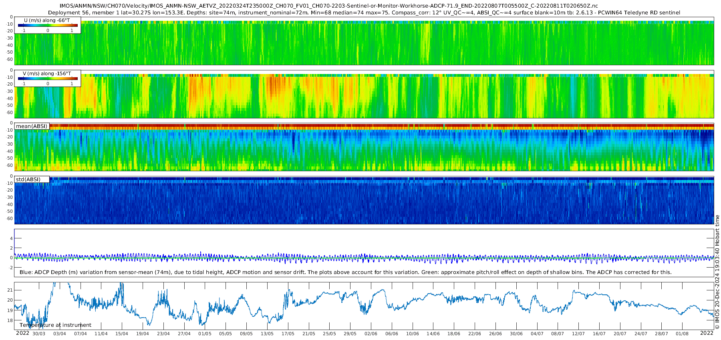Click the 12/07 date tick label
This screenshot has height=340, width=721.
(x=578, y=334)
